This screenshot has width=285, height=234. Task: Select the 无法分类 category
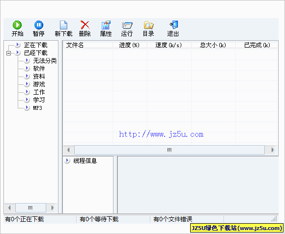click(45, 61)
